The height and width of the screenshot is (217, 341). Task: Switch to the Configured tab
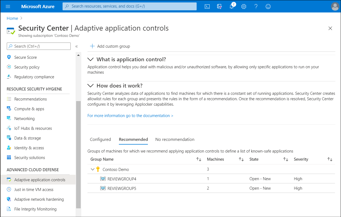pyautogui.click(x=100, y=140)
